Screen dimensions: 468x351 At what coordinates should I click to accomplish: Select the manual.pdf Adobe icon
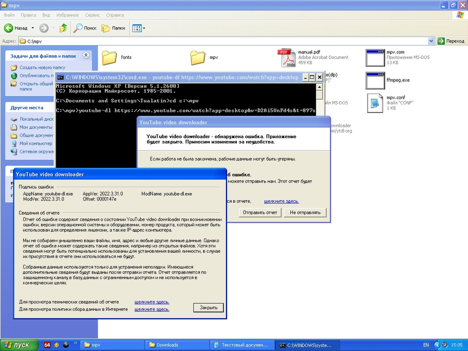point(286,57)
